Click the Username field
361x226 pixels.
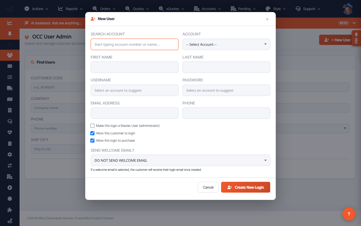tap(135, 90)
